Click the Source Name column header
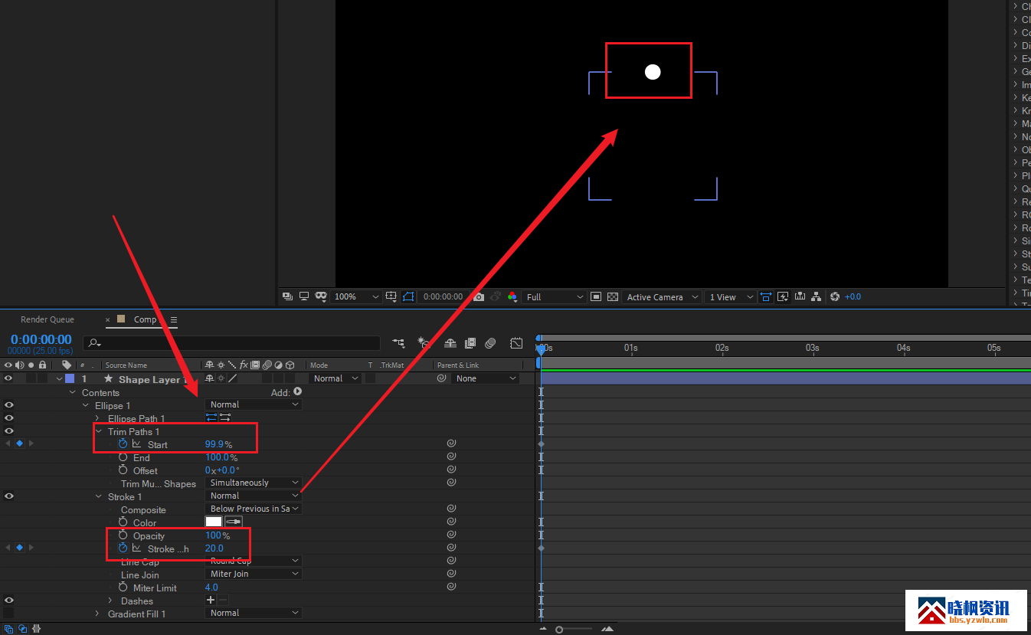Screen dimensions: 1031x635 [126, 365]
